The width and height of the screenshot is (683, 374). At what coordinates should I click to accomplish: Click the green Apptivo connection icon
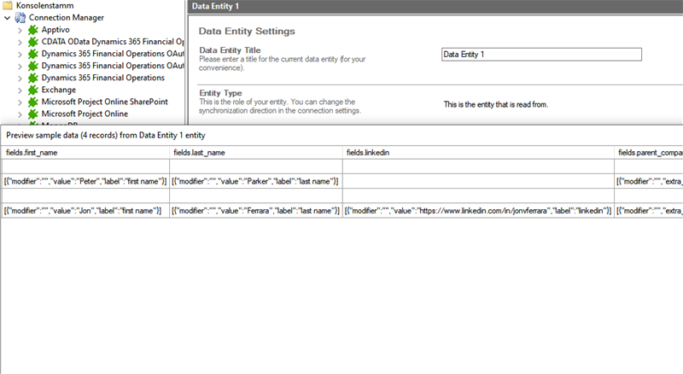33,30
